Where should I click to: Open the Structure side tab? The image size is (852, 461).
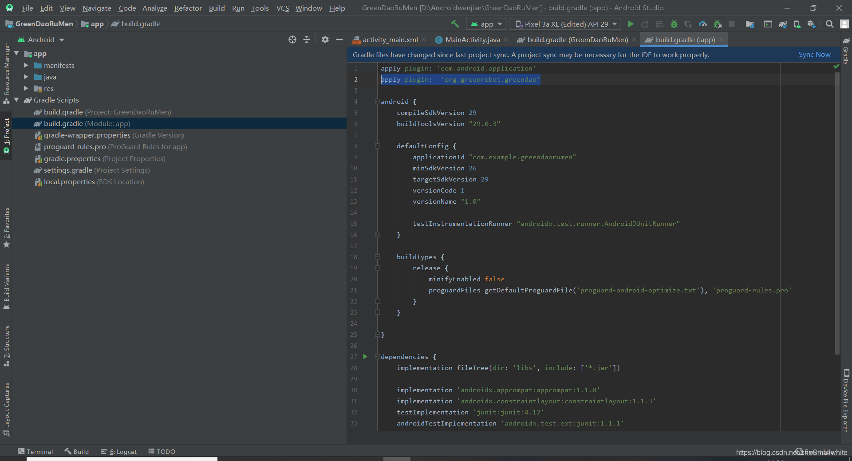coord(6,346)
